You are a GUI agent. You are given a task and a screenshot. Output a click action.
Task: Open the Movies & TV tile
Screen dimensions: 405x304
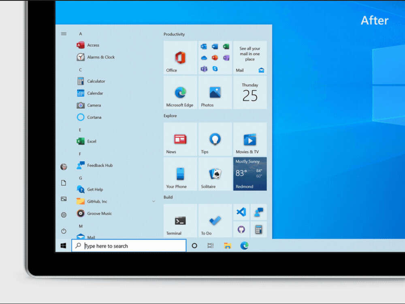pyautogui.click(x=249, y=139)
